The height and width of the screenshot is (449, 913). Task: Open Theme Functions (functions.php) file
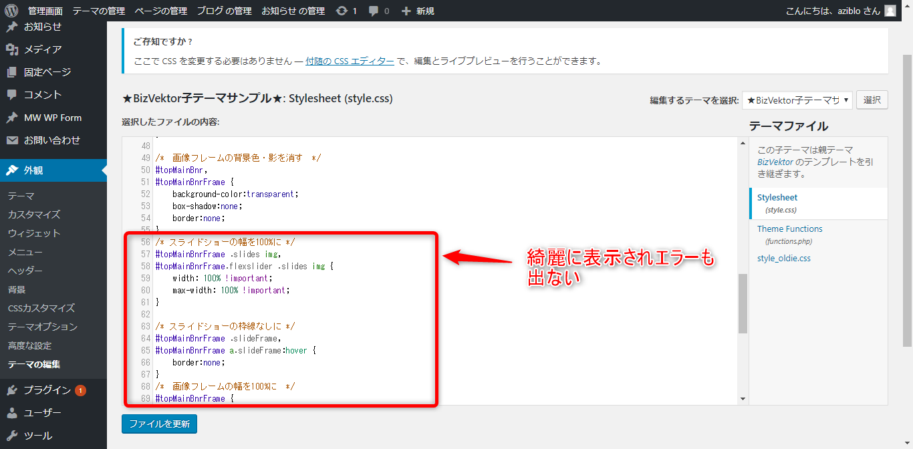(x=790, y=235)
